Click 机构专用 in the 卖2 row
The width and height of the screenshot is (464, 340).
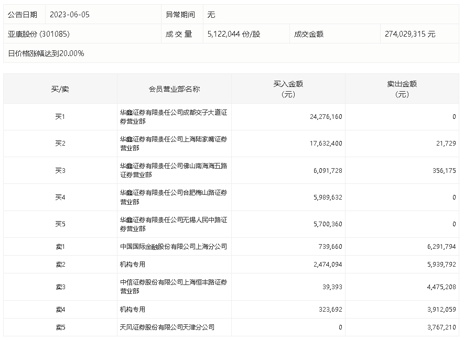click(133, 265)
